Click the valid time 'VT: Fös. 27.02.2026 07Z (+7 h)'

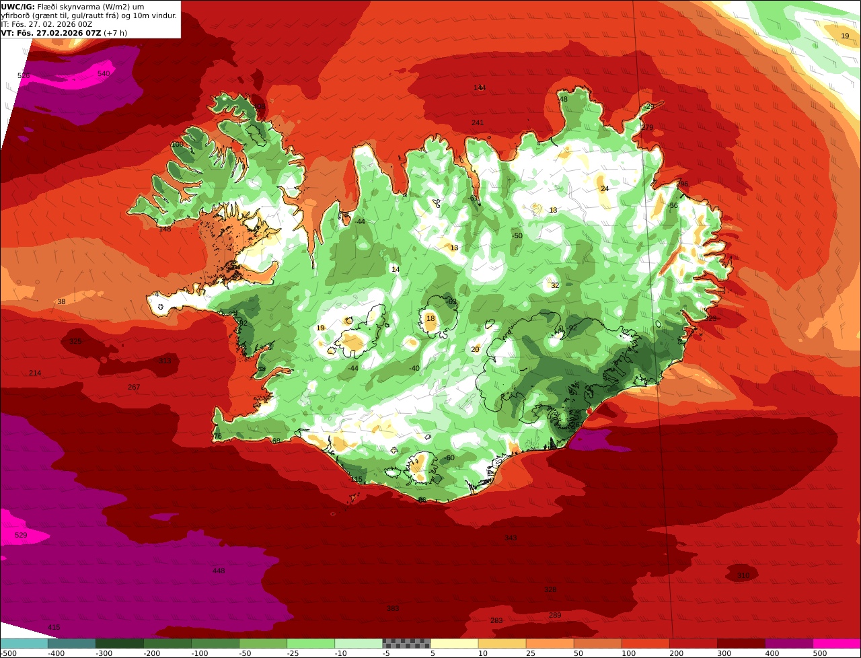(x=64, y=33)
